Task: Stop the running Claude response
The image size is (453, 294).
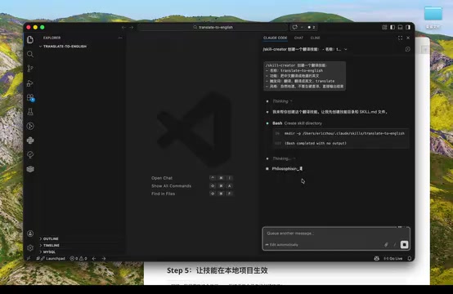Action: (404, 245)
